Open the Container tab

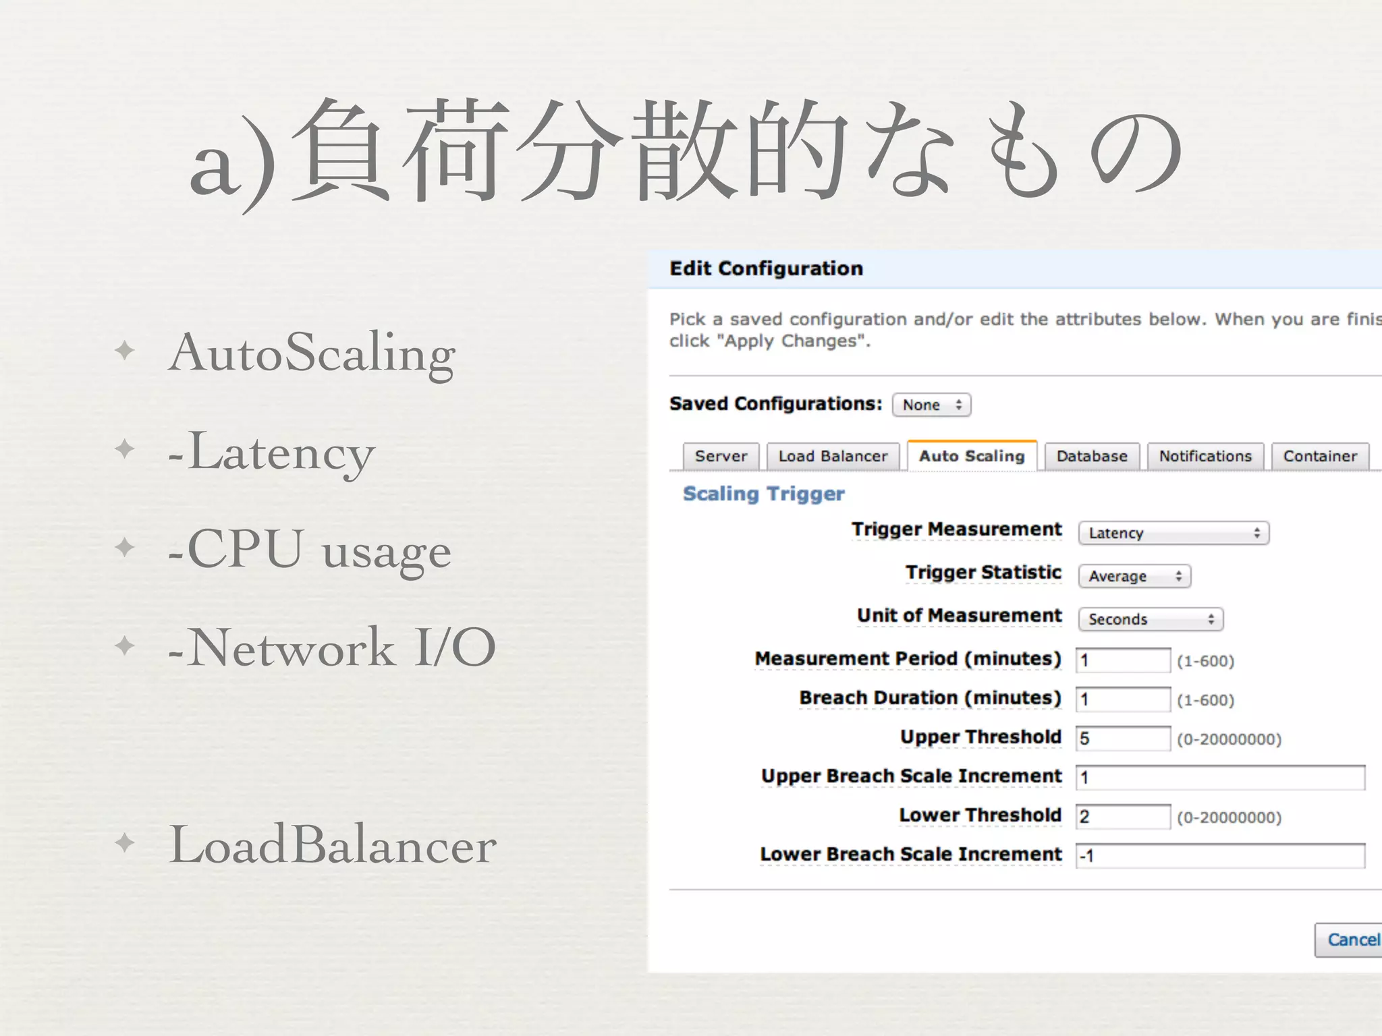pyautogui.click(x=1320, y=457)
